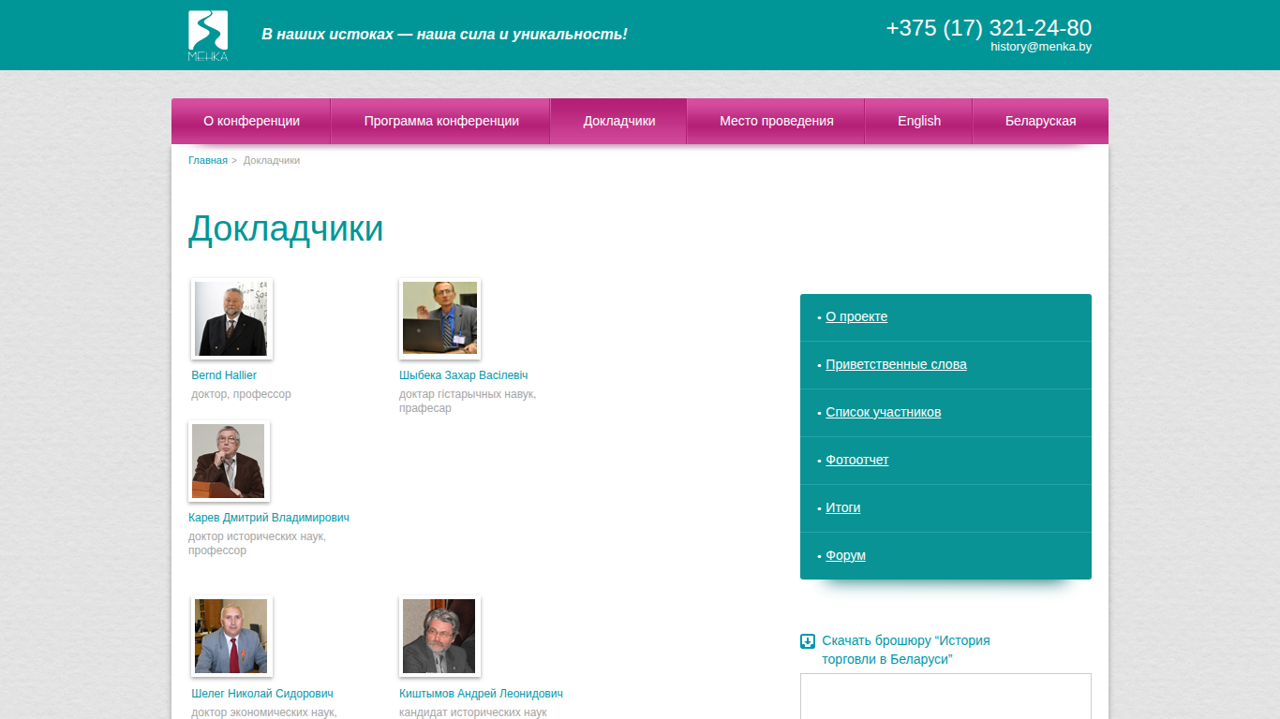The width and height of the screenshot is (1280, 719).
Task: Click the text «доктор экономических наук» under Шелег
Action: [264, 712]
